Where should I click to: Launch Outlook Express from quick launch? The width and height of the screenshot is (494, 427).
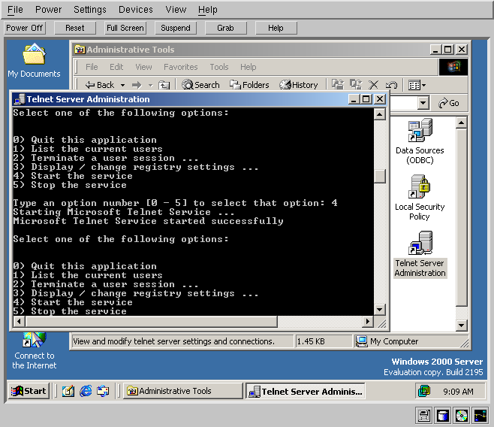(x=103, y=391)
